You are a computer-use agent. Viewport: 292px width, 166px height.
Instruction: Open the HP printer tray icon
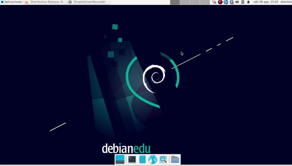tap(226, 2)
